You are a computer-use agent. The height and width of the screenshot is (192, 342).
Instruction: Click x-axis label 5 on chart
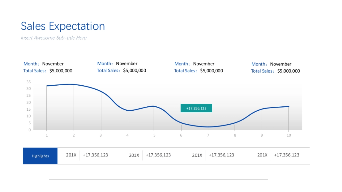point(154,135)
